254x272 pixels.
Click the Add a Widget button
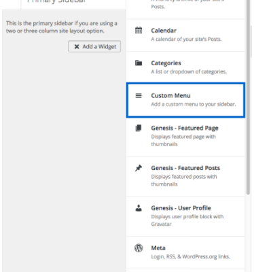click(x=94, y=46)
